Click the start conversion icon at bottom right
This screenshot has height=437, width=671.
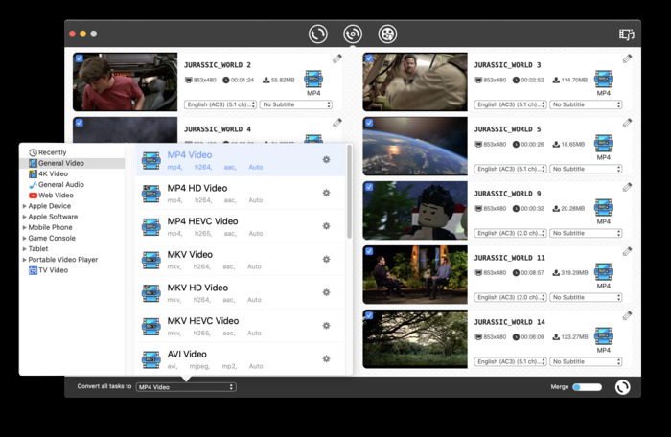(x=622, y=387)
